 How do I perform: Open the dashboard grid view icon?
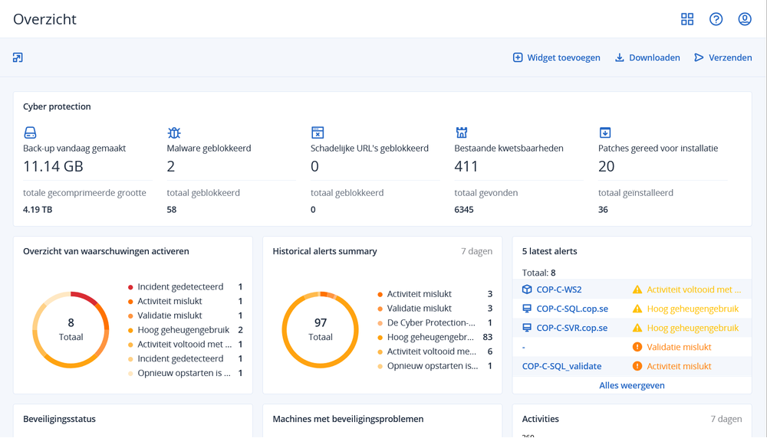(x=687, y=19)
